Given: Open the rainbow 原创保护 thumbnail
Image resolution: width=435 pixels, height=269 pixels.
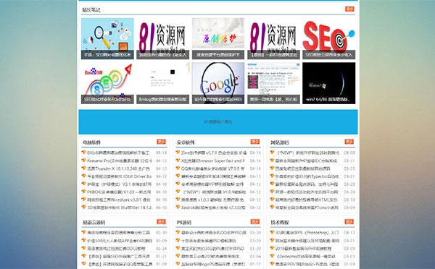Looking at the screenshot, I should [218, 38].
